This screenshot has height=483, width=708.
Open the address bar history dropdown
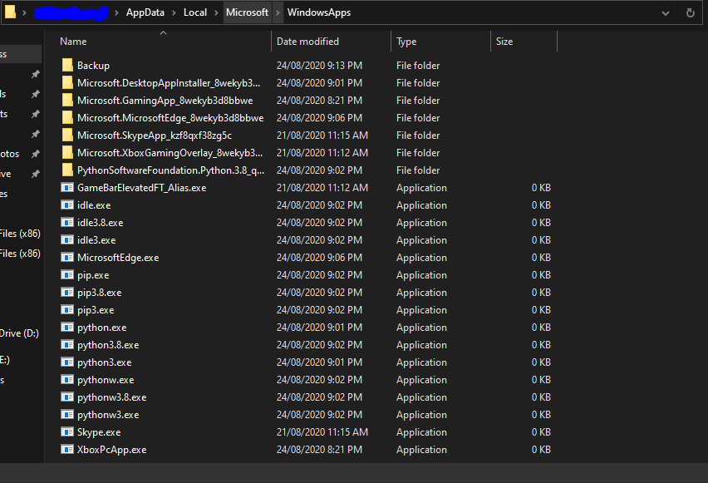click(665, 13)
